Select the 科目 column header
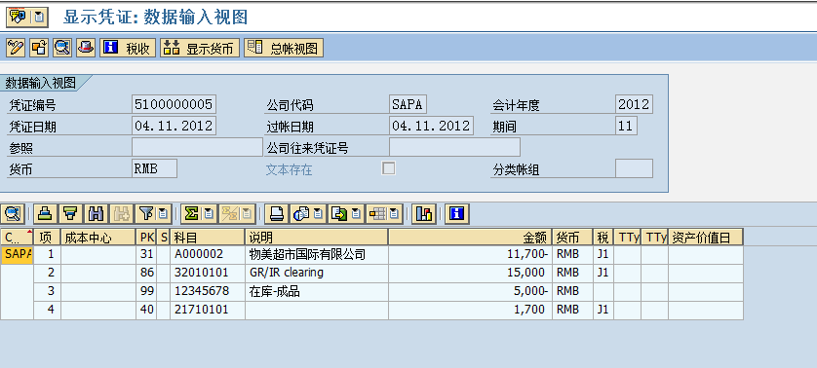 (x=208, y=238)
